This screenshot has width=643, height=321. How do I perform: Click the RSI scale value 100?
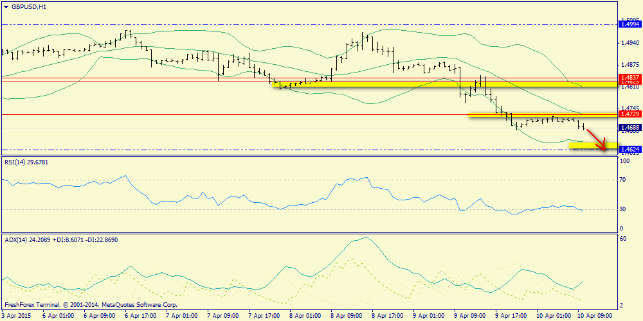[625, 162]
